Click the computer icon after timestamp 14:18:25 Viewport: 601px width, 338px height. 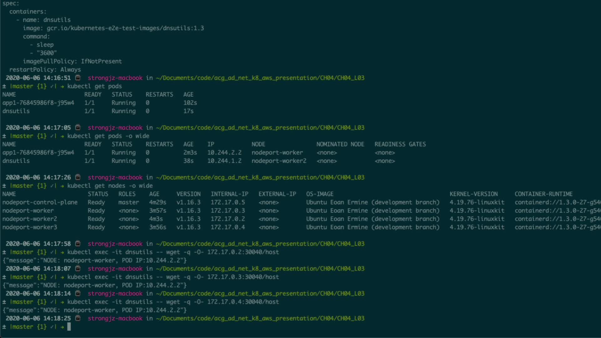(x=78, y=318)
